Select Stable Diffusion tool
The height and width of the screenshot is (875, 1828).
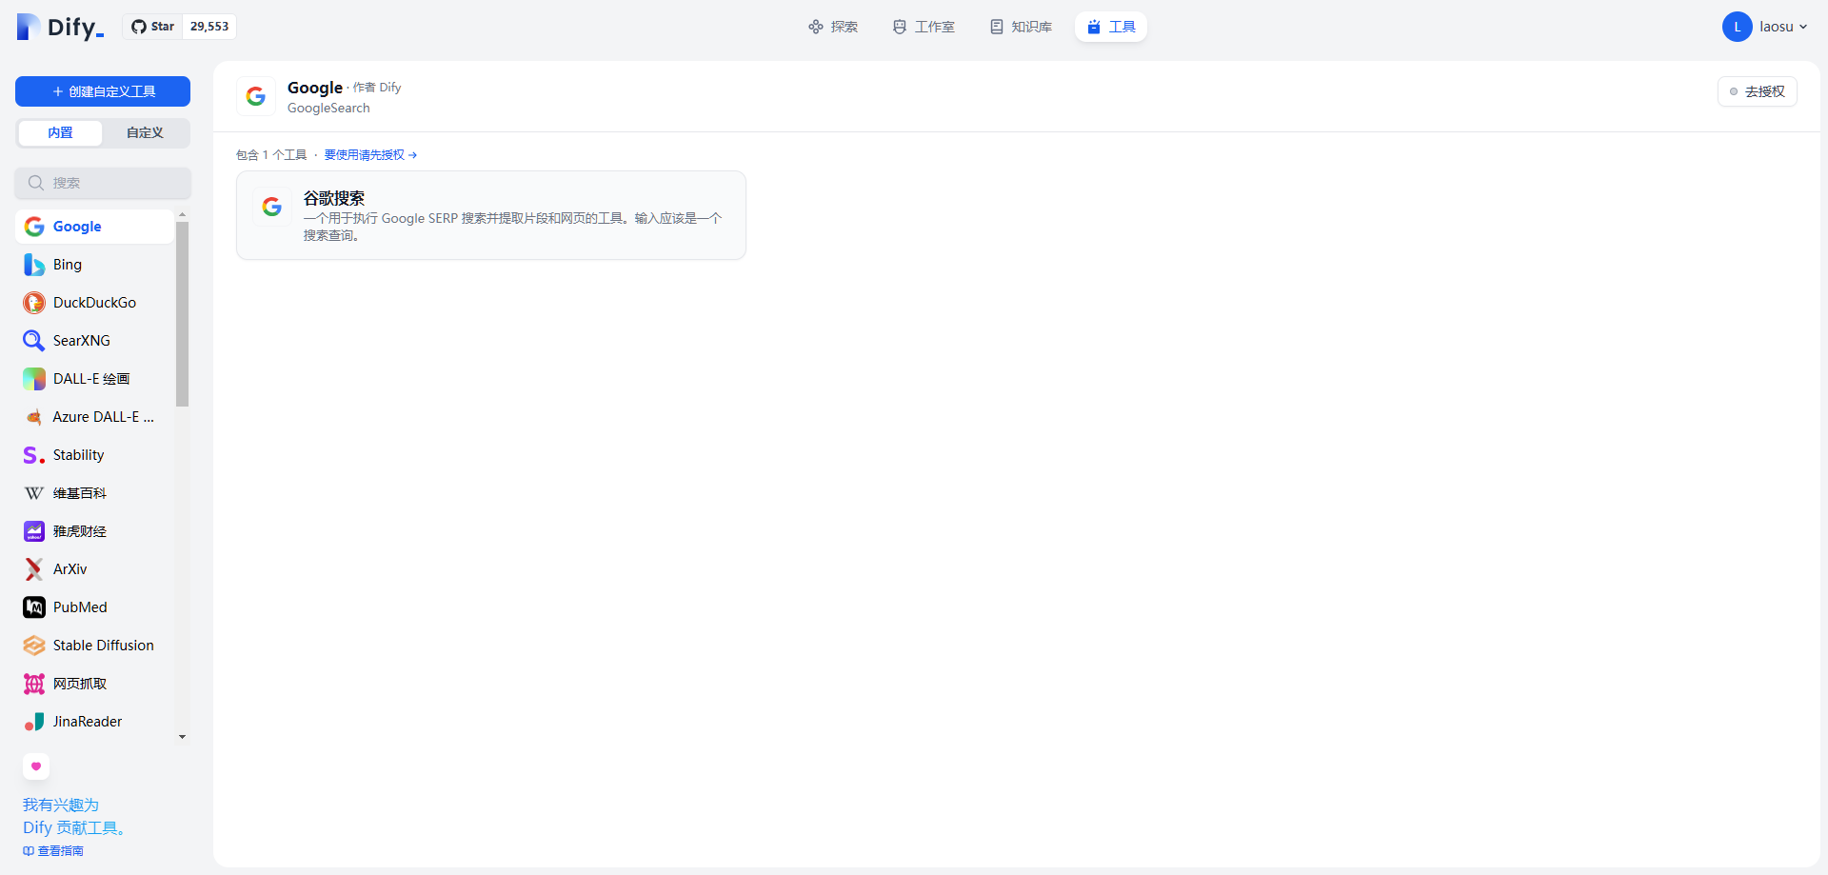[x=95, y=646]
